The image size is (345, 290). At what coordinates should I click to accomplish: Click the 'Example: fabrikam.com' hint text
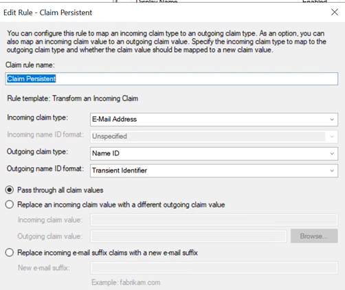[x=126, y=282]
